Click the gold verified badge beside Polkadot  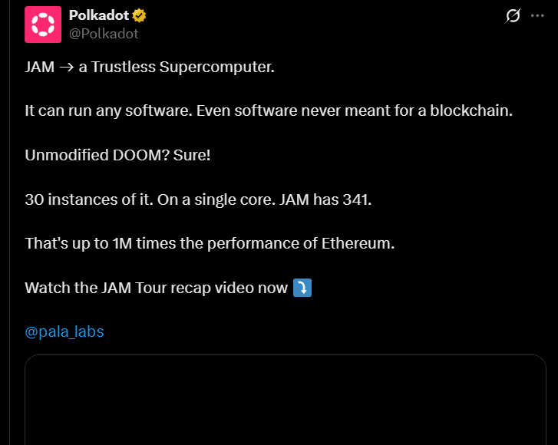139,15
